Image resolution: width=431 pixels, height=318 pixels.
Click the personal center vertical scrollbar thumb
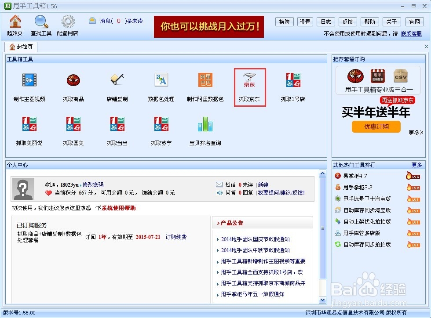point(323,228)
